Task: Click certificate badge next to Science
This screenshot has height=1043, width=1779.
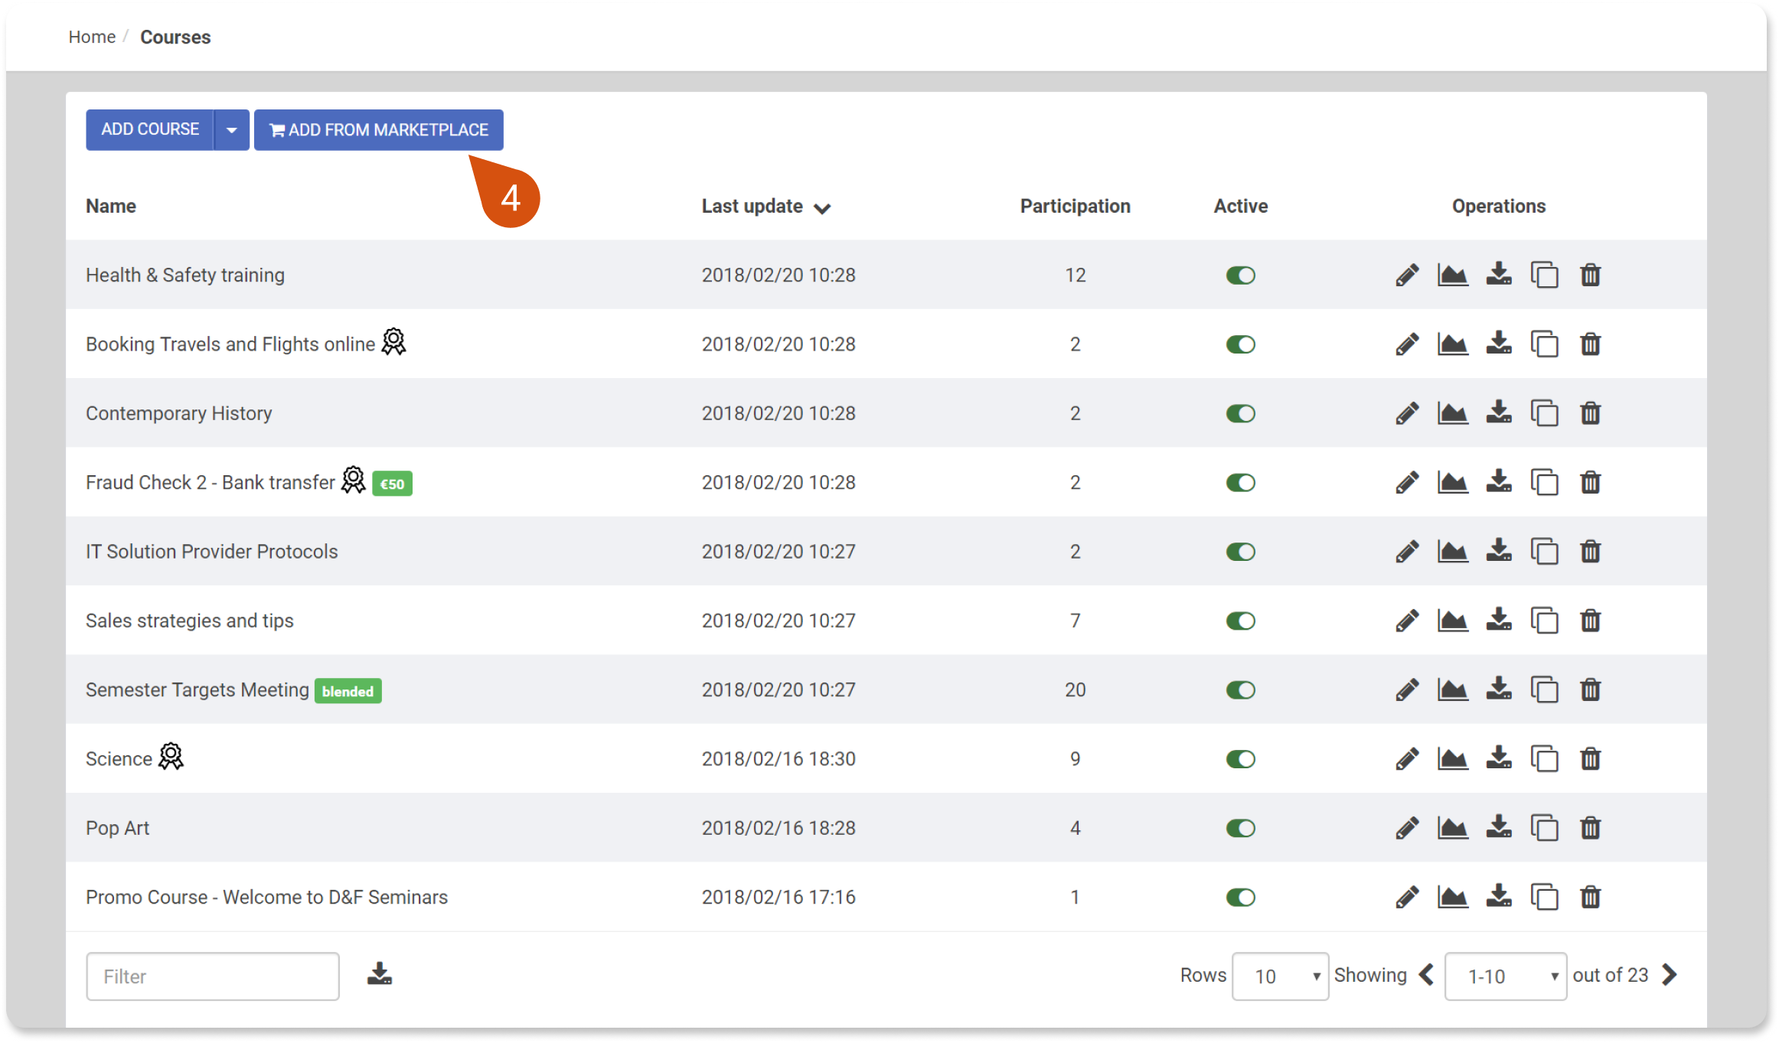Action: click(x=171, y=756)
